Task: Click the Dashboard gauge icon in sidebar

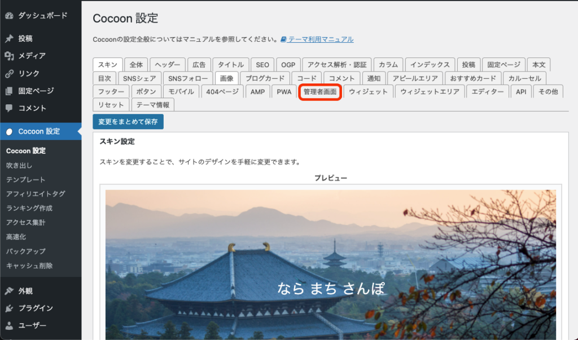Action: [x=9, y=15]
